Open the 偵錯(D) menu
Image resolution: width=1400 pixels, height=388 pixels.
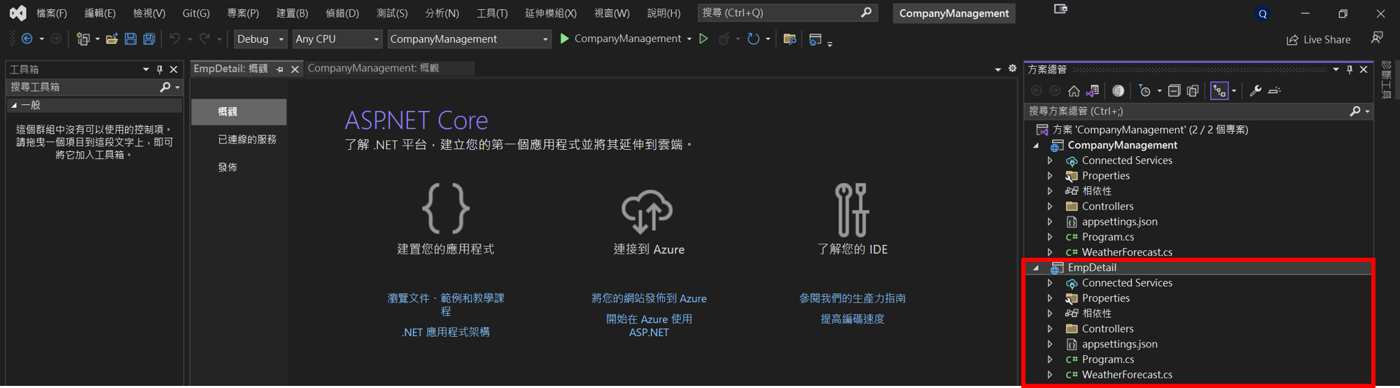pos(342,13)
